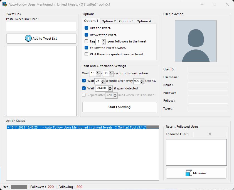
Task: Decrease the 900 actions value
Action: point(142,82)
